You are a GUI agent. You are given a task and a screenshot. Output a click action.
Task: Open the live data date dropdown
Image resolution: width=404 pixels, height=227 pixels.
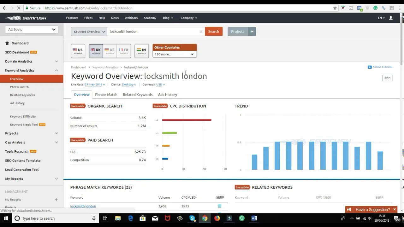point(95,84)
